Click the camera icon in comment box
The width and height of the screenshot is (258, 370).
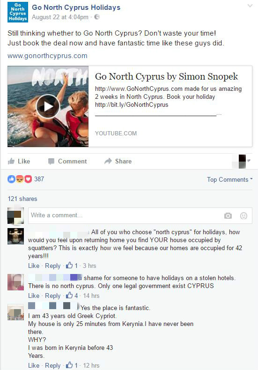pos(228,215)
